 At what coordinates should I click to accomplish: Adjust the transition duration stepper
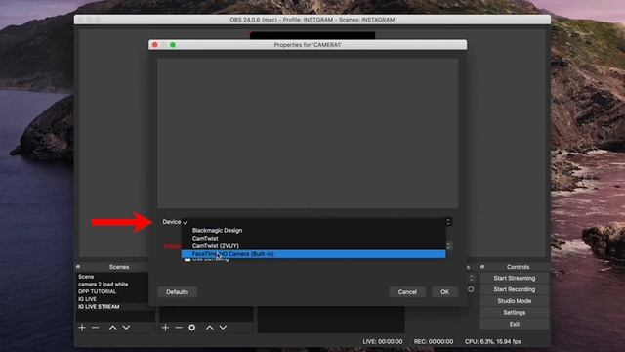click(471, 278)
